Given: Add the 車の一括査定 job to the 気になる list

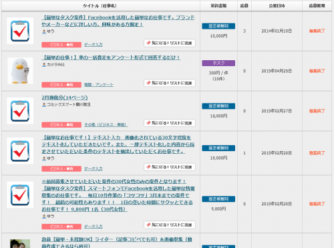Looking at the screenshot, I should pos(170,83).
